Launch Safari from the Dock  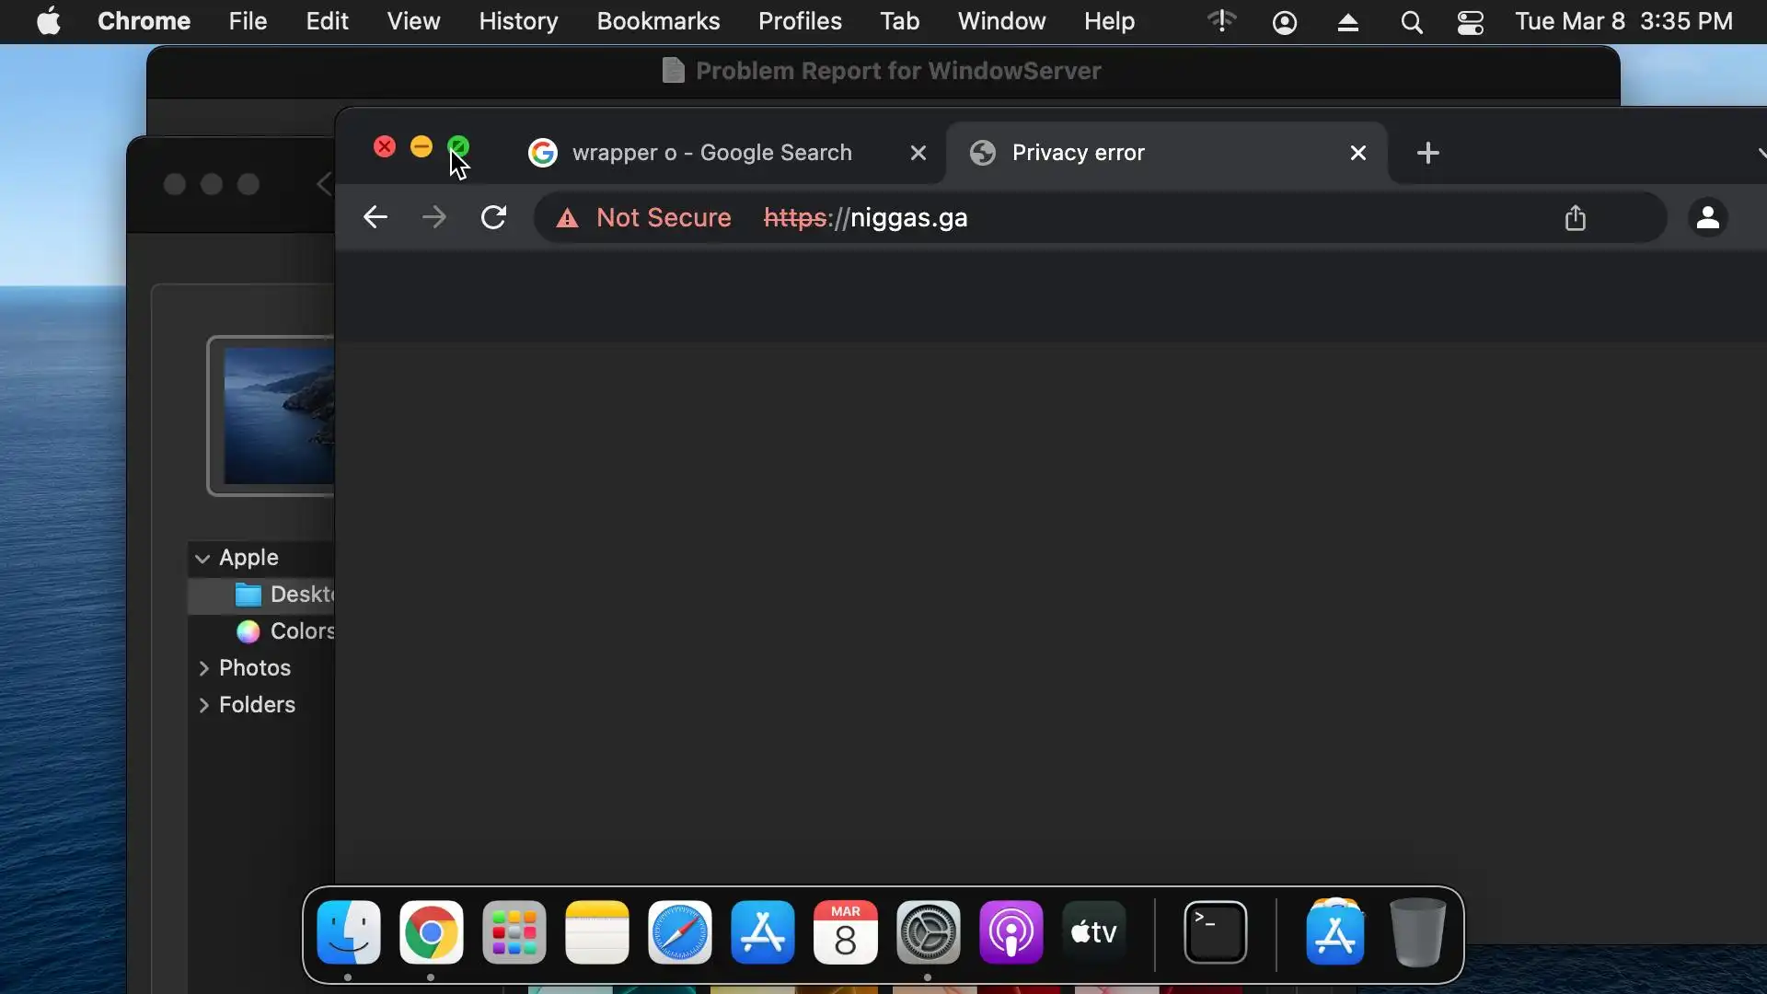[x=679, y=932]
